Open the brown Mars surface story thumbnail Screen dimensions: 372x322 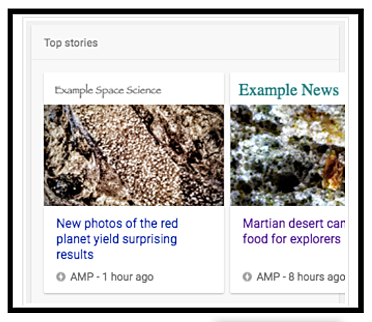pos(134,155)
